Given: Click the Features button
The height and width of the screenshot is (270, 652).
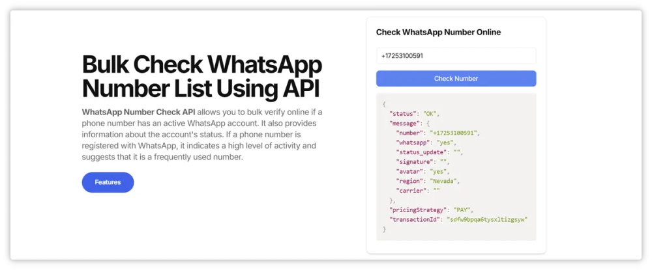Looking at the screenshot, I should click(x=108, y=182).
